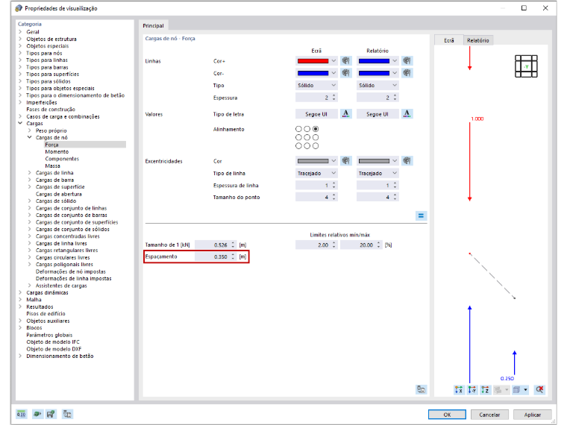Image resolution: width=567 pixels, height=425 pixels.
Task: Select Massa tree item
Action: click(52, 166)
